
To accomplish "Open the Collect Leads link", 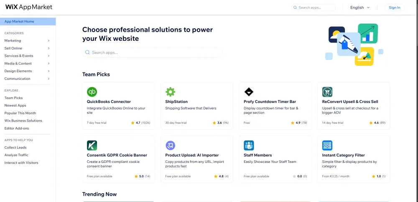I will coord(15,147).
